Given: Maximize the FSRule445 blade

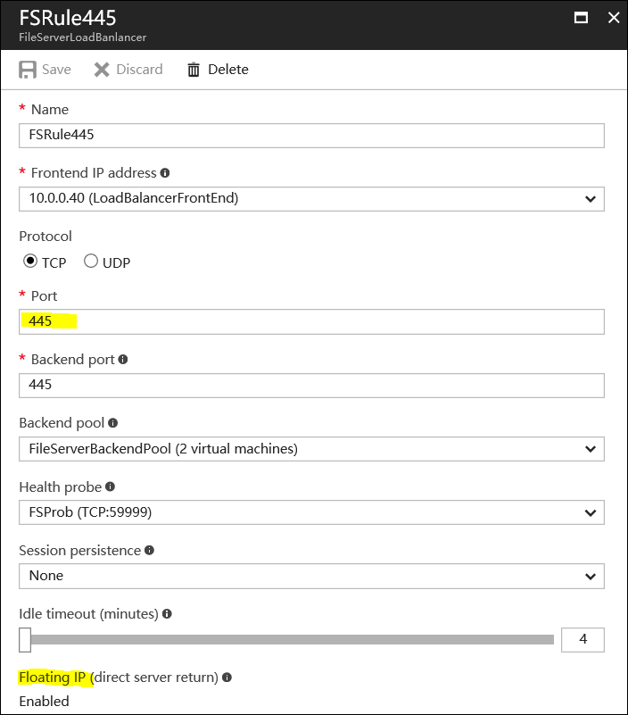Looking at the screenshot, I should pyautogui.click(x=581, y=17).
